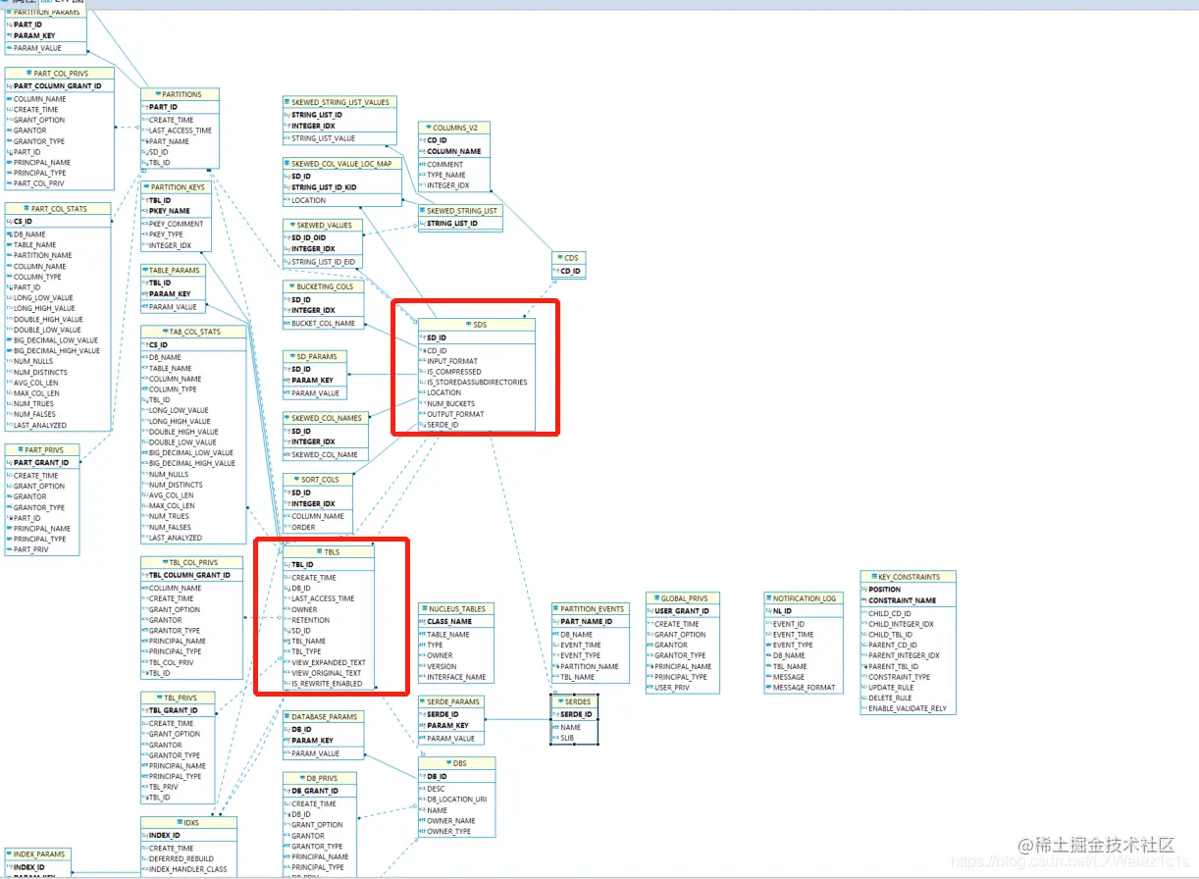Click the table icon beside PARTITION_KEYS title

147,187
